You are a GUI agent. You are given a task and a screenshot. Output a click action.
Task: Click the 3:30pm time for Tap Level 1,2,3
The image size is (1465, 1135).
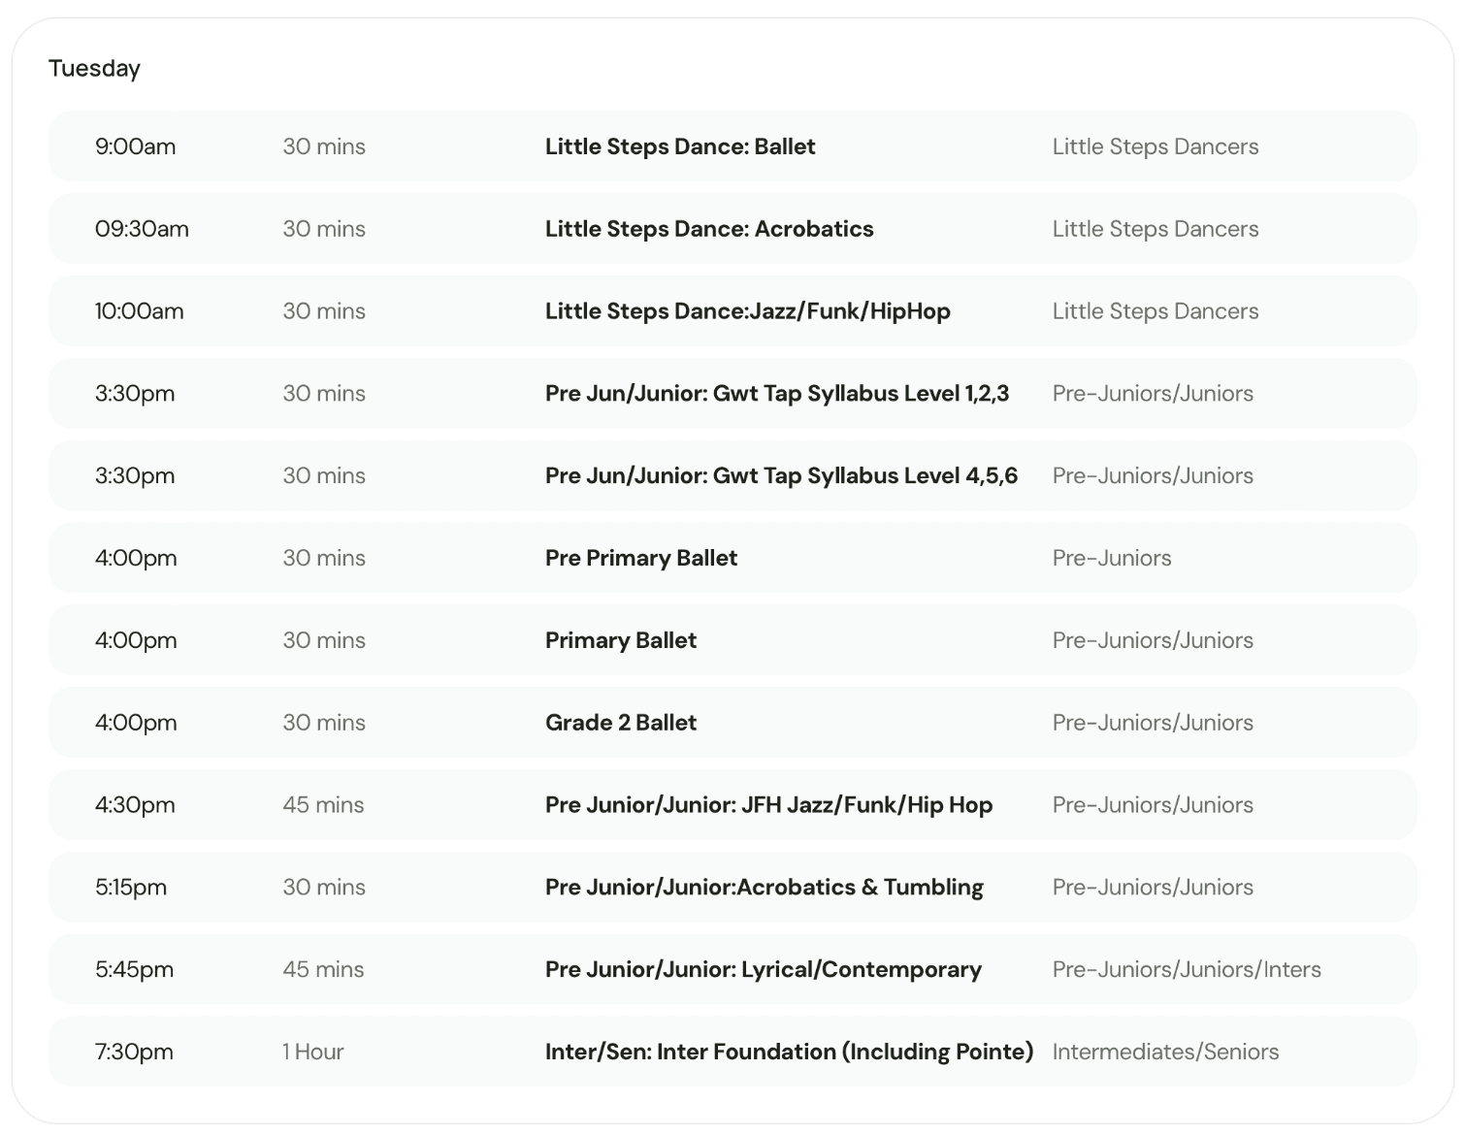tap(135, 394)
